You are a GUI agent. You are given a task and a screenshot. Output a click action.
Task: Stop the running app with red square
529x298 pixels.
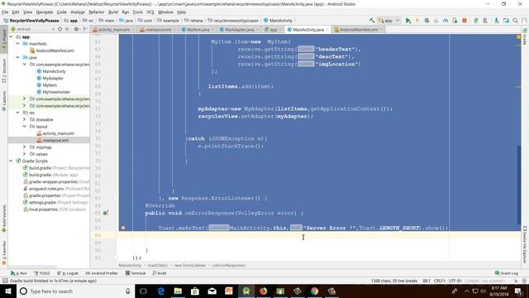point(465,20)
